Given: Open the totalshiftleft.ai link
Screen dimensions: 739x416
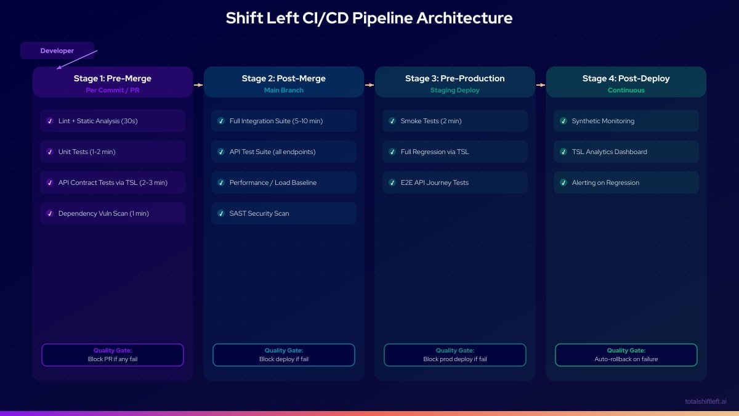Looking at the screenshot, I should pyautogui.click(x=705, y=401).
